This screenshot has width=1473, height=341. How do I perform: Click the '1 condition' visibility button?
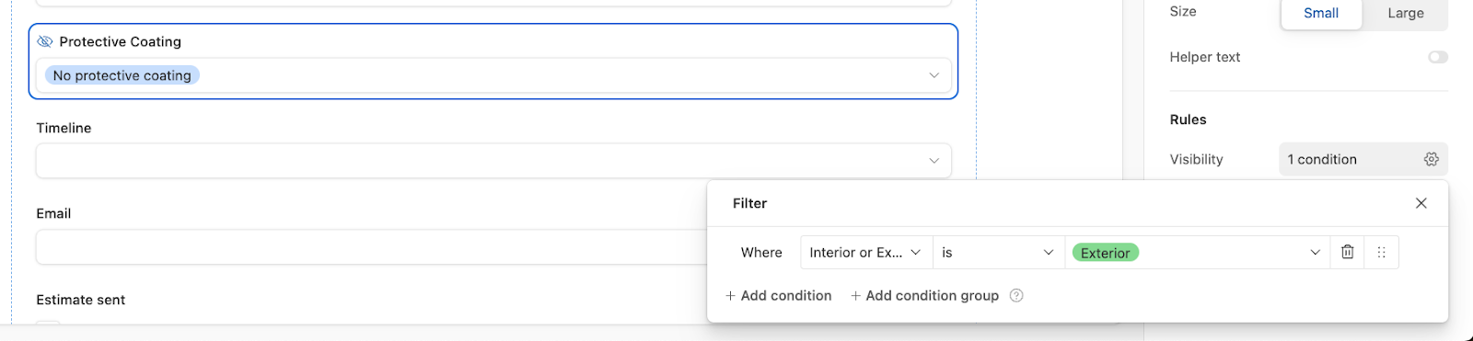(x=1363, y=159)
